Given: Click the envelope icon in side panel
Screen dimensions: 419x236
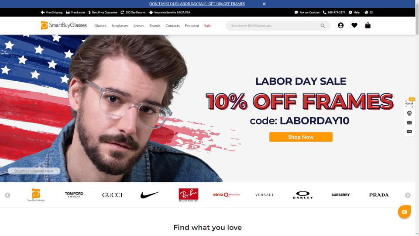Looking at the screenshot, I should click(409, 122).
